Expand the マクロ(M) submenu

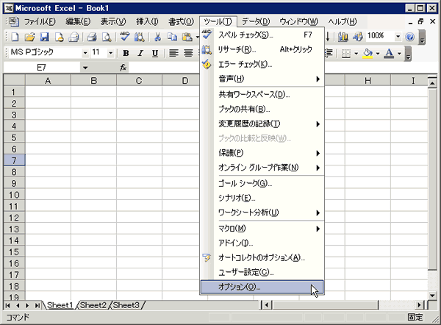262,229
